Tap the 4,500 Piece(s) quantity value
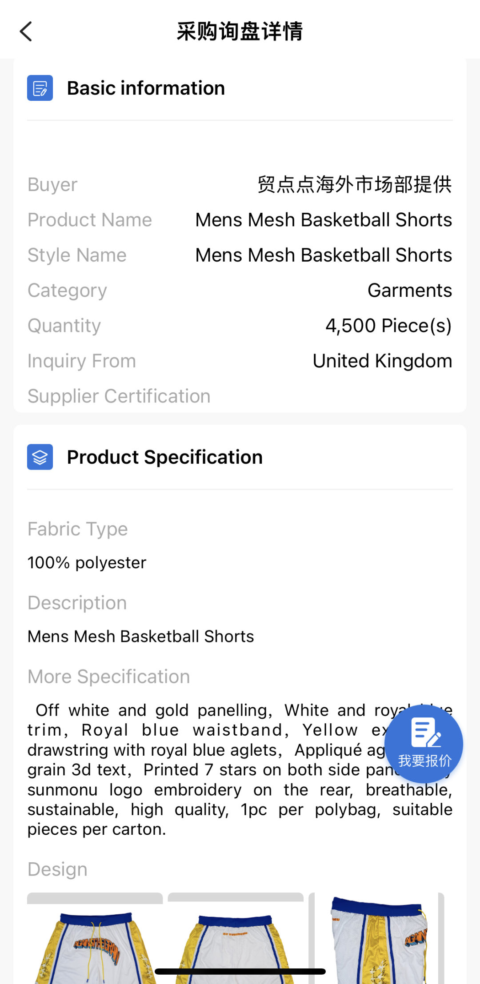The width and height of the screenshot is (480, 984). pyautogui.click(x=388, y=326)
